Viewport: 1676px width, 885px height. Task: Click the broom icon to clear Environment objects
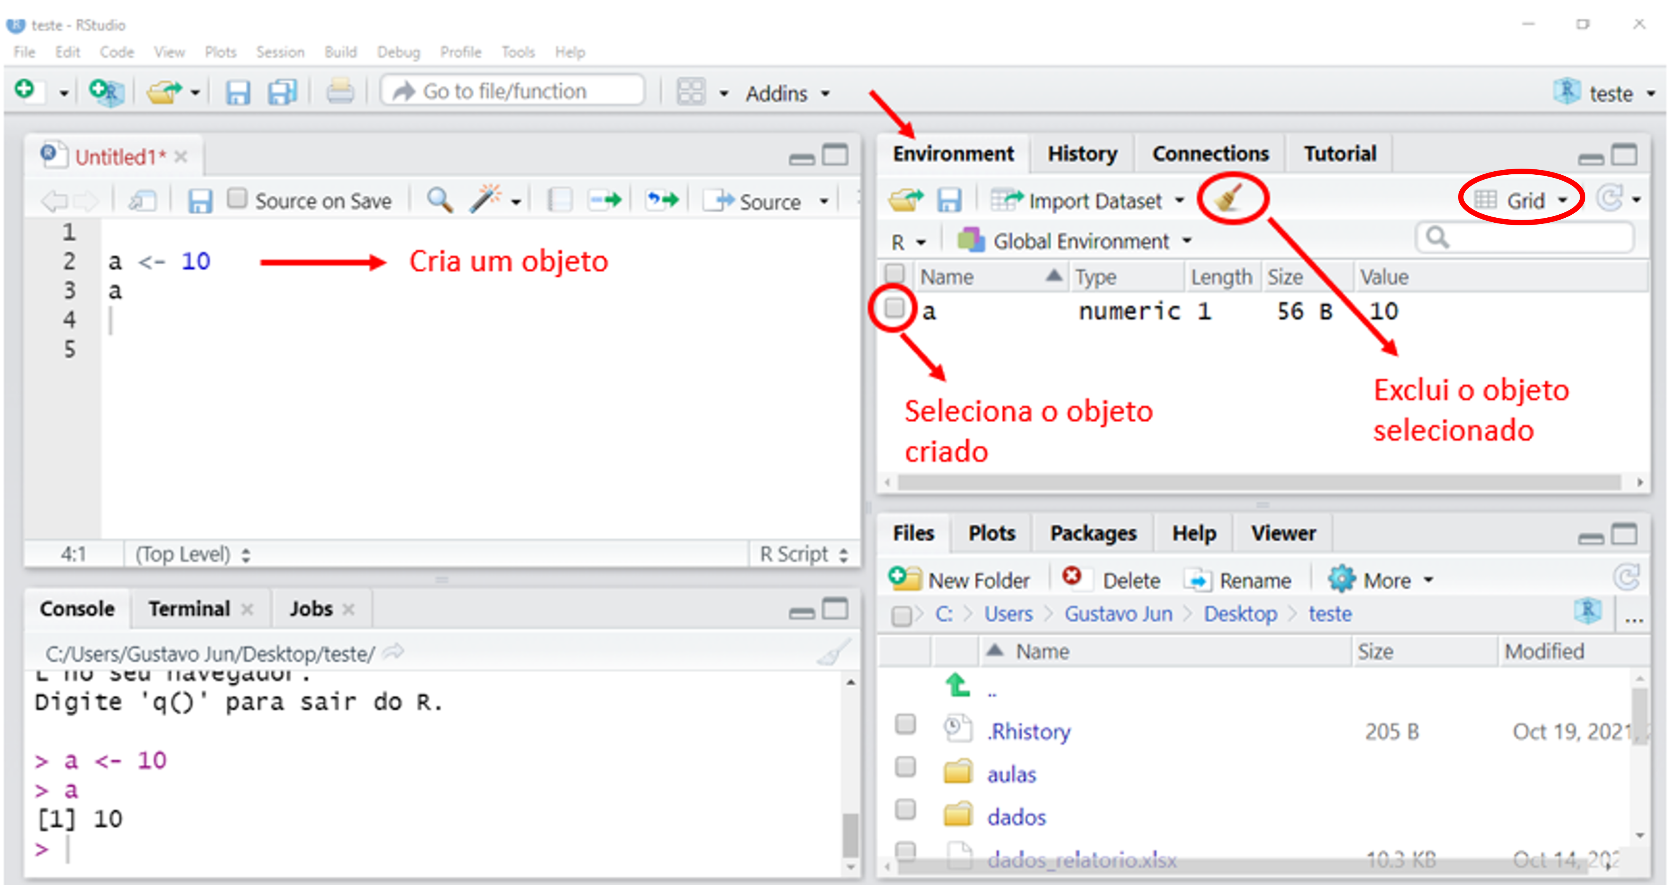(x=1228, y=198)
